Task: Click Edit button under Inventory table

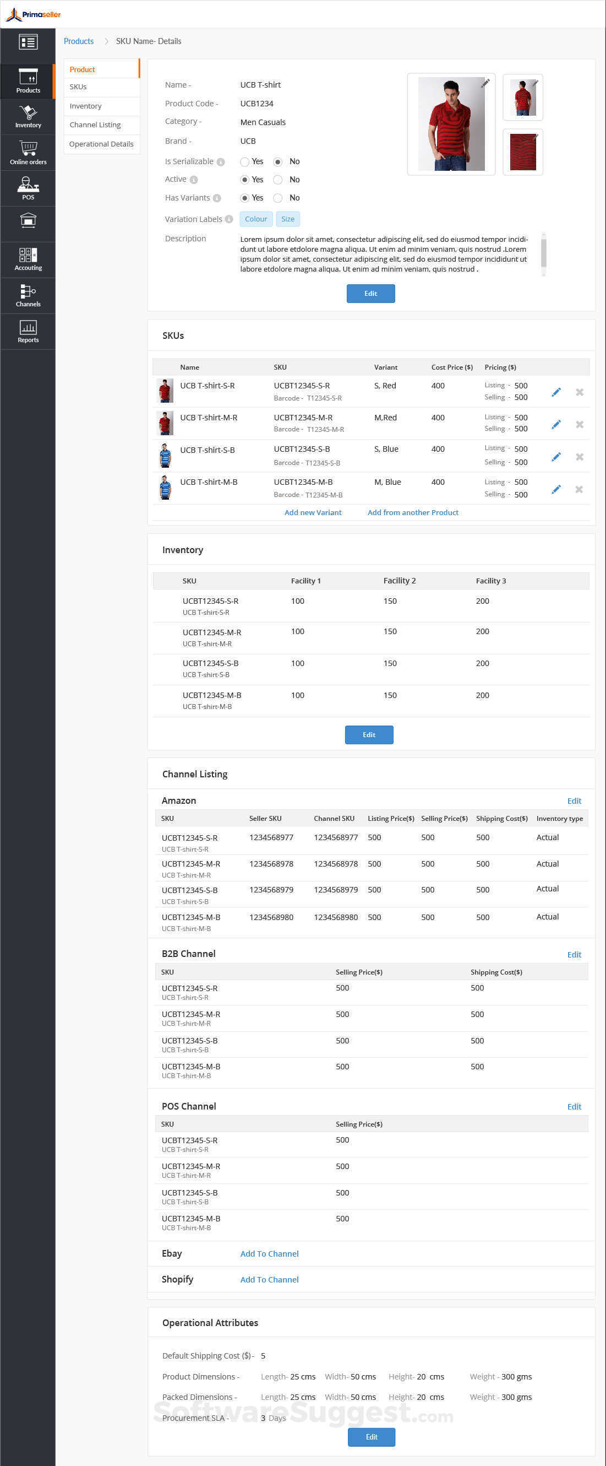Action: (369, 734)
